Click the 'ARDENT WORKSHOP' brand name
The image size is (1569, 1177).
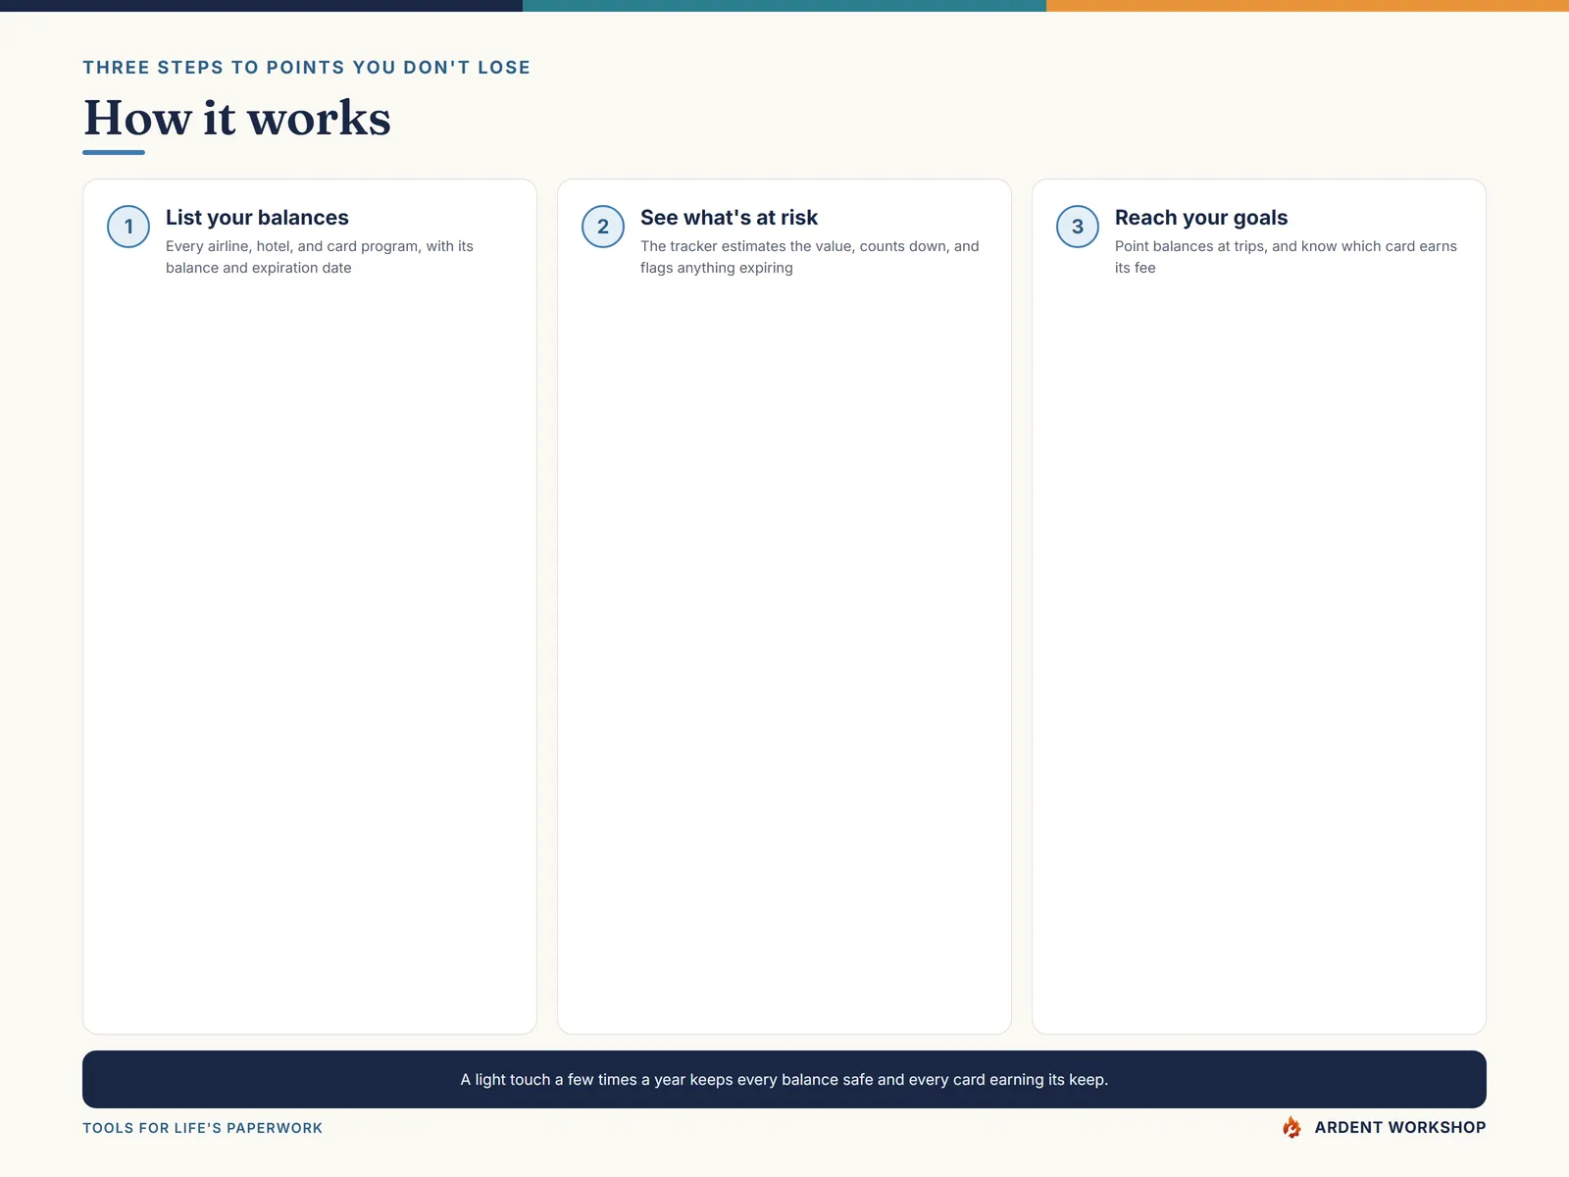(x=1400, y=1128)
